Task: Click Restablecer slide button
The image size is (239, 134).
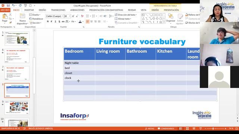Action: coord(36,19)
